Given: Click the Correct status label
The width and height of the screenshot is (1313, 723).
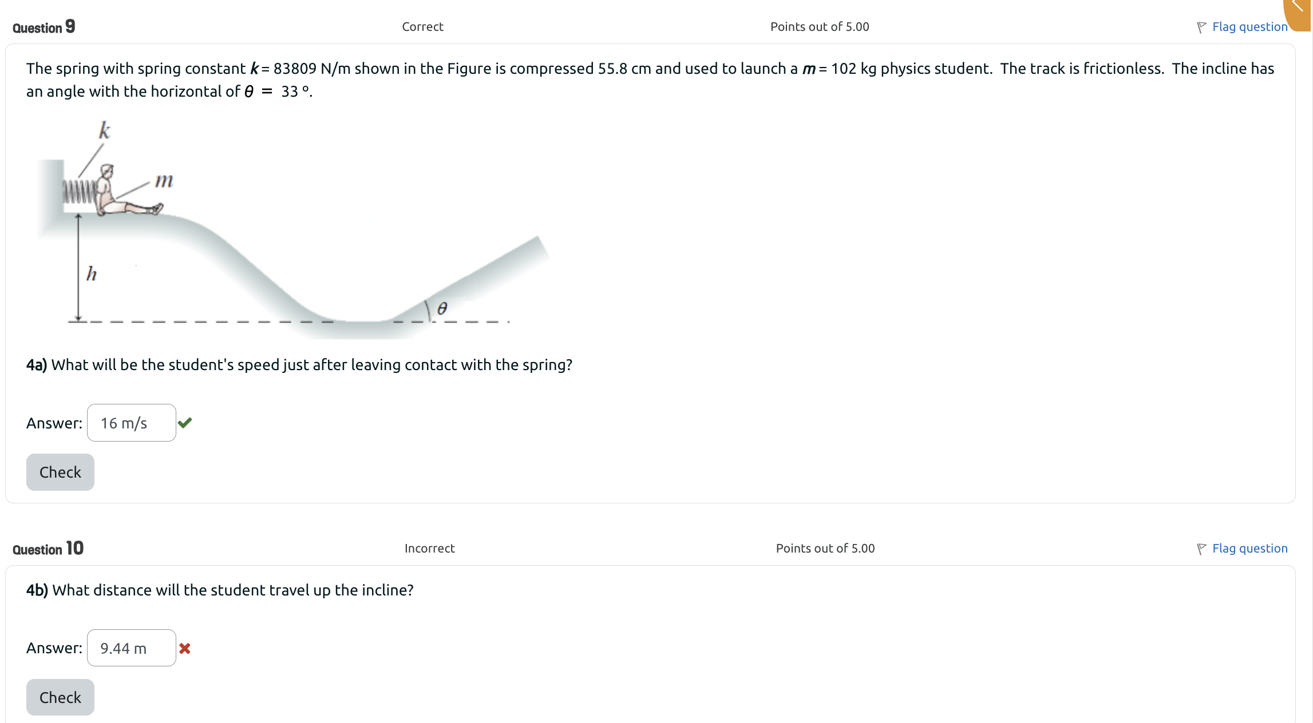Looking at the screenshot, I should pos(422,26).
